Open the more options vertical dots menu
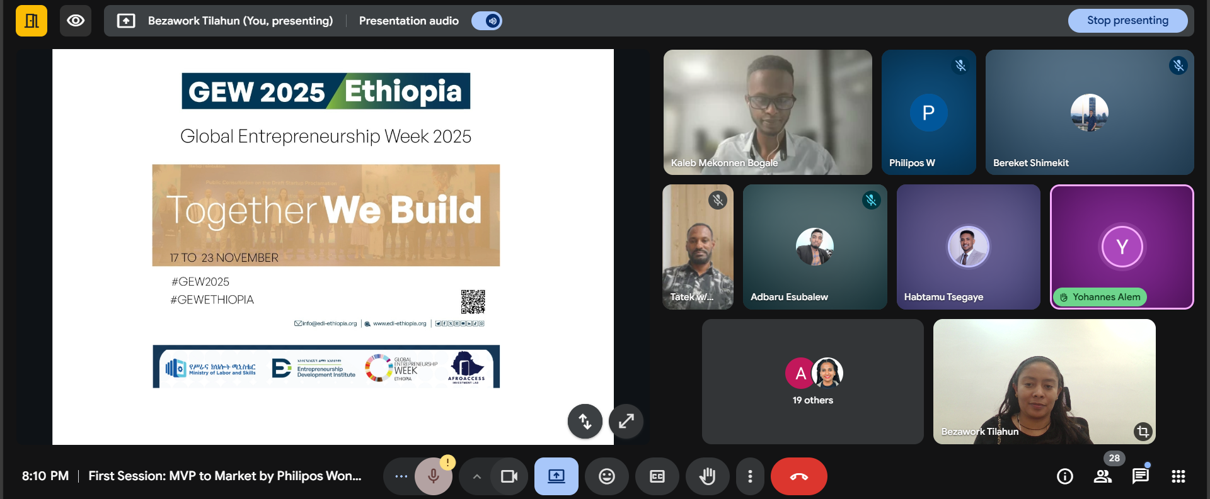Viewport: 1210px width, 499px height. [750, 476]
